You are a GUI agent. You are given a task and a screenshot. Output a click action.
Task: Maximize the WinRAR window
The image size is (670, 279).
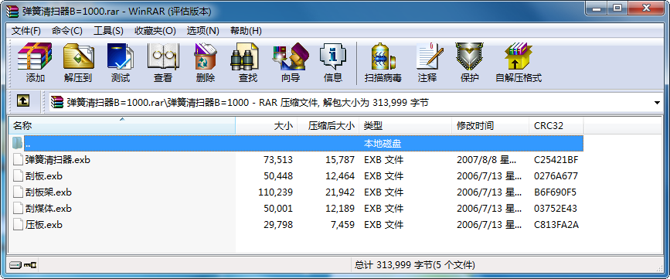coord(617,8)
